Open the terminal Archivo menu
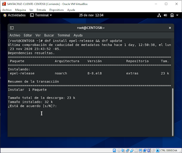The image size is (182, 153). tap(15, 35)
